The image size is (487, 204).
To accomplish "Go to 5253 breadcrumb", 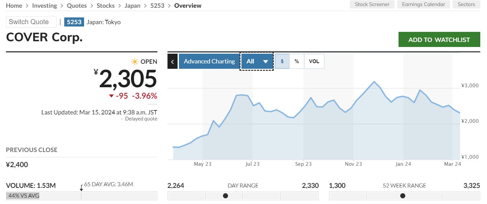I will [x=157, y=6].
